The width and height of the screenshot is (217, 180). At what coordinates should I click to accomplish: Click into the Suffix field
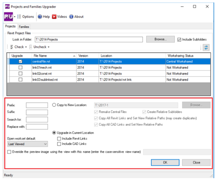[37, 112]
